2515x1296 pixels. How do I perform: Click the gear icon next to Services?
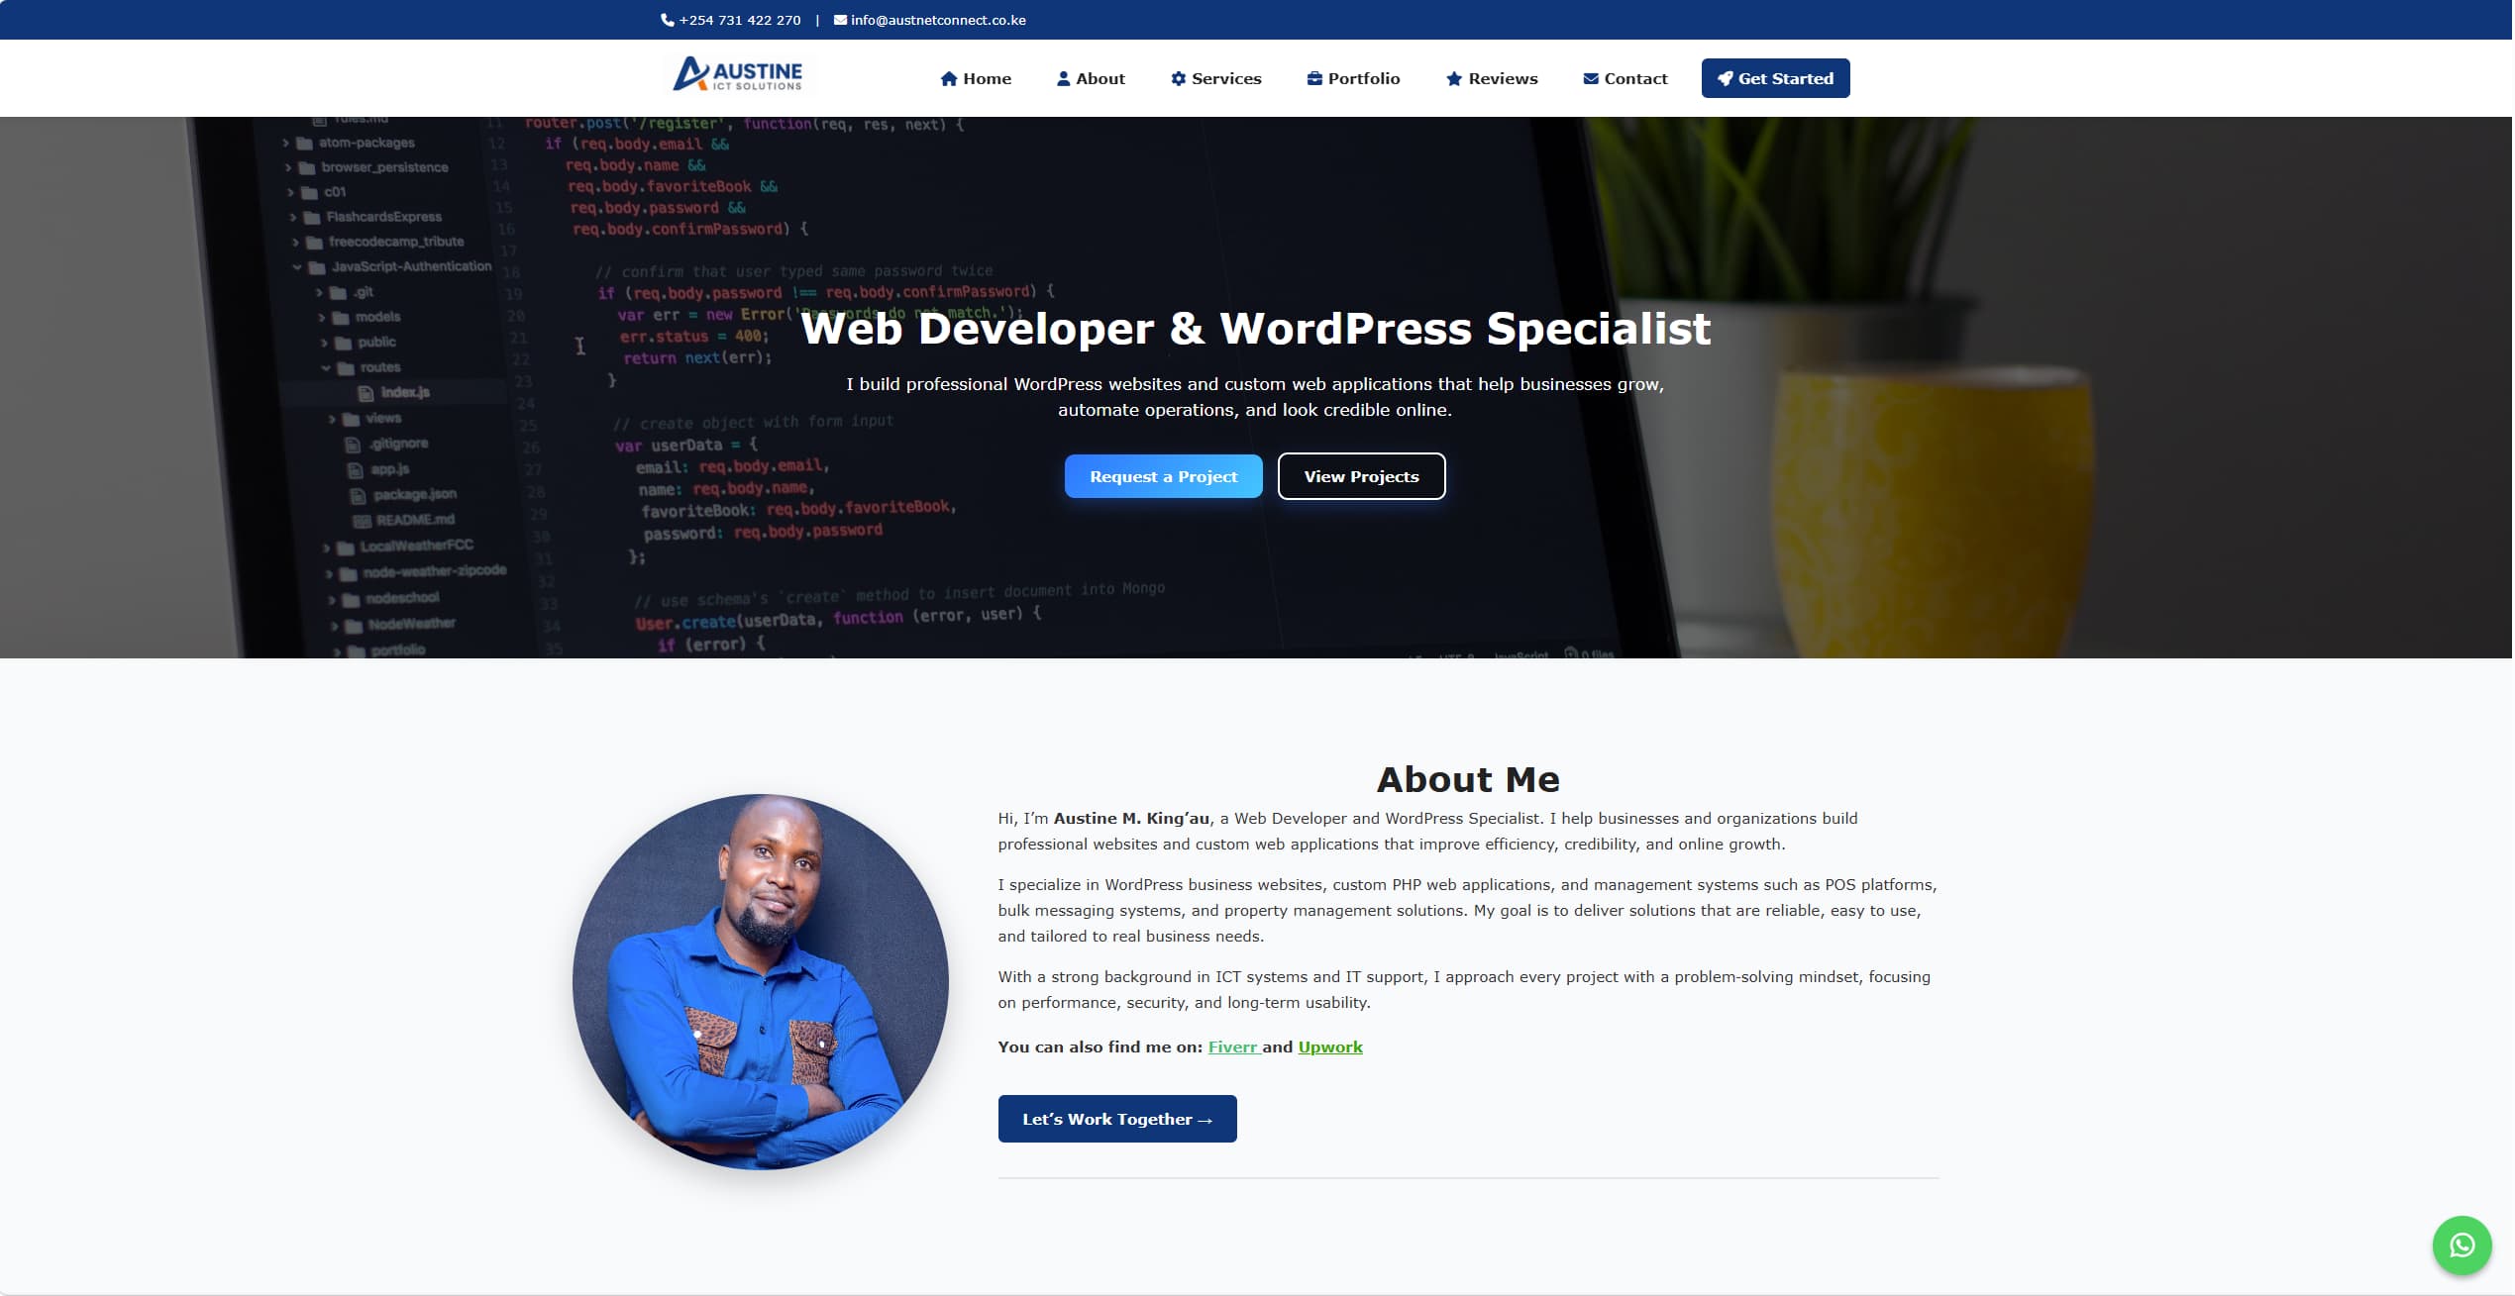click(1179, 78)
